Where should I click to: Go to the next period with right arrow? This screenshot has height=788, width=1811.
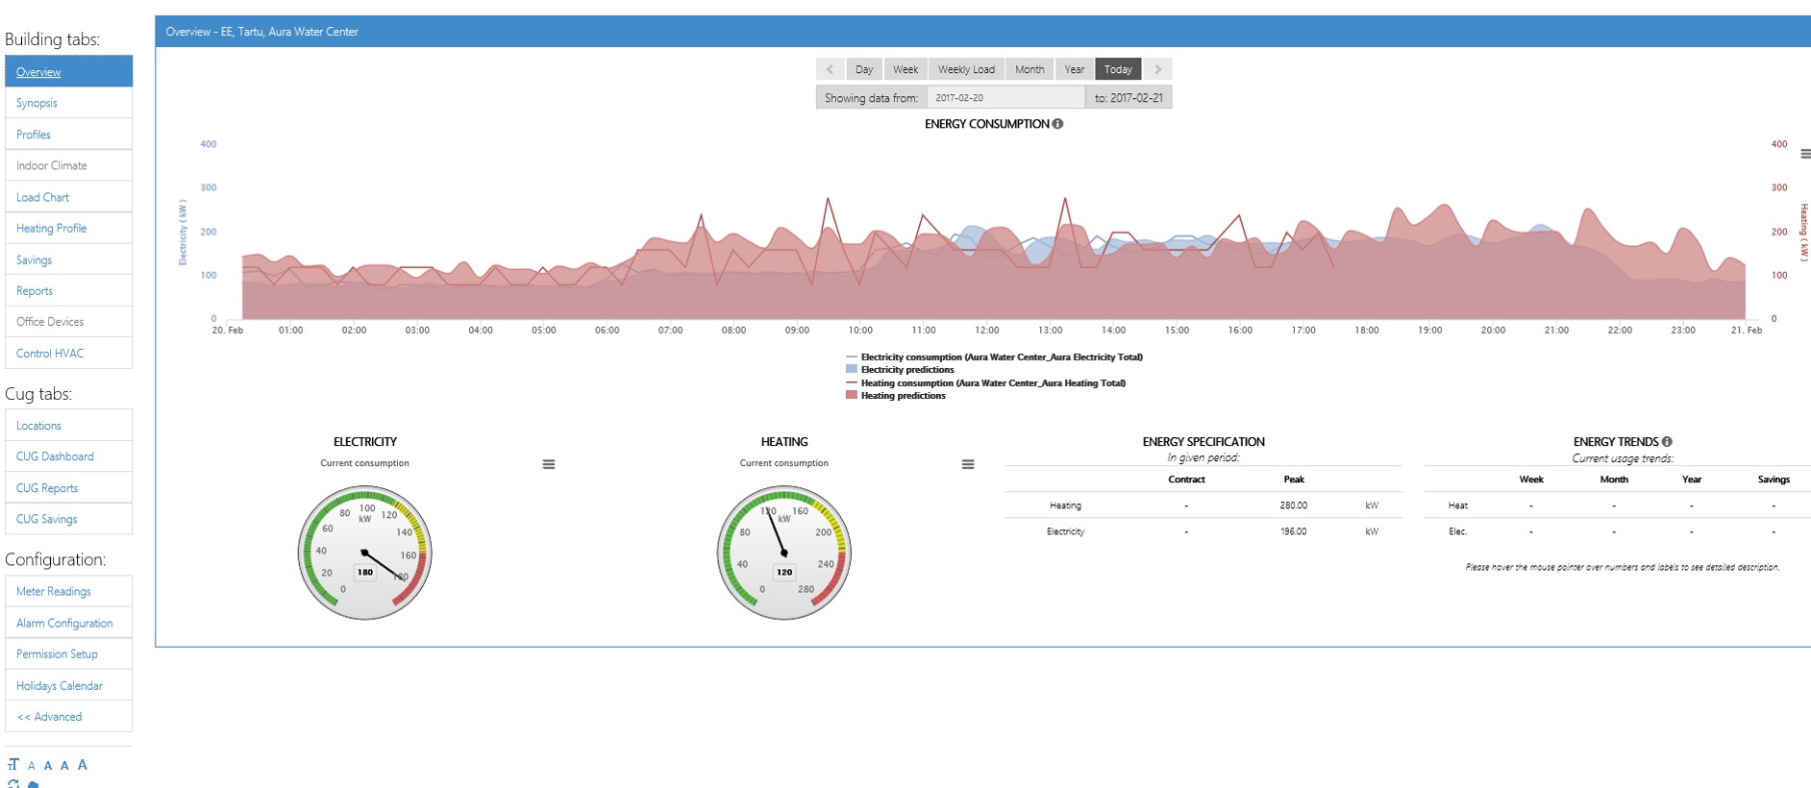pyautogui.click(x=1157, y=69)
